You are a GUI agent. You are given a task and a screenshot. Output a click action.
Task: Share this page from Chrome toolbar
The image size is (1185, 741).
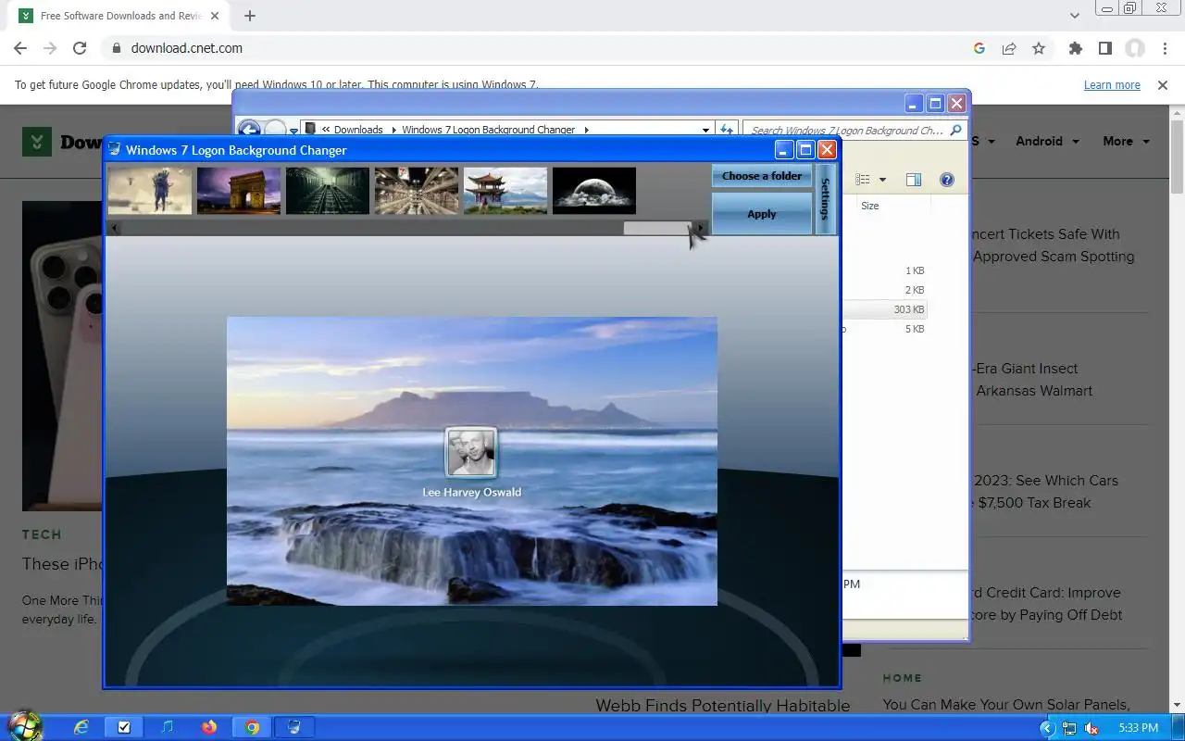(x=1009, y=48)
